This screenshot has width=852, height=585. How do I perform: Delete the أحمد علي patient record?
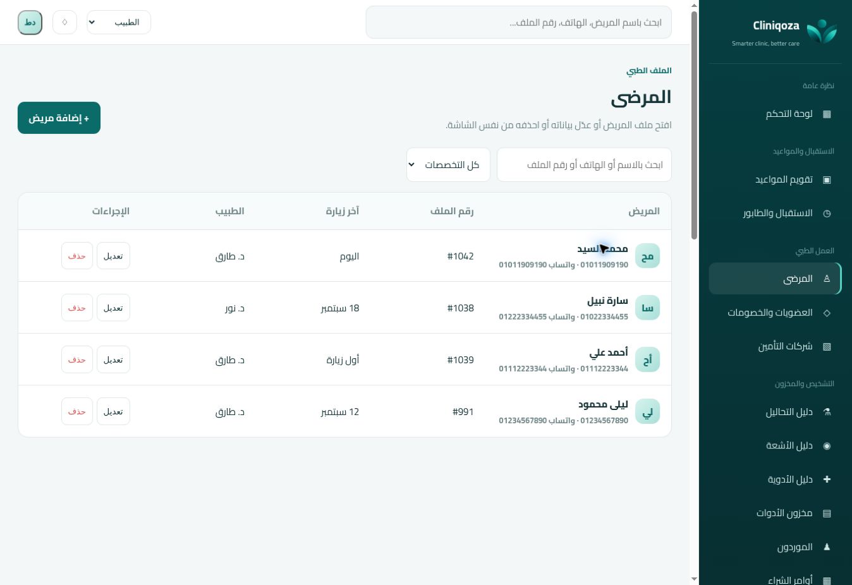(77, 359)
